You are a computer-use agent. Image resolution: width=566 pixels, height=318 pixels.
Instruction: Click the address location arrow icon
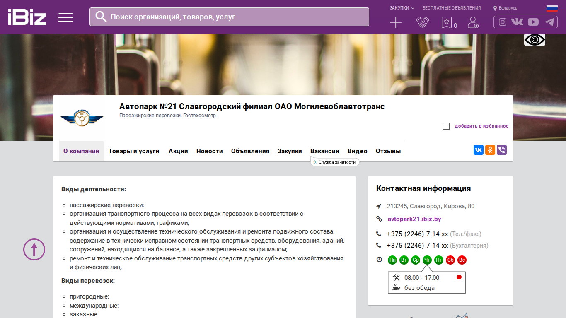coord(379,206)
